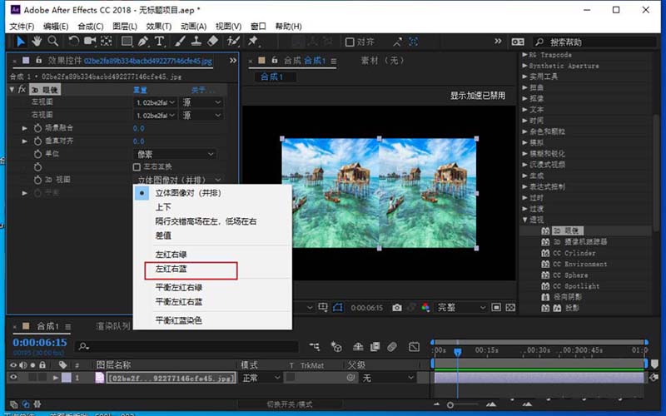Toggle stopwatch for 3D 视图 property
The image size is (666, 416).
point(37,180)
